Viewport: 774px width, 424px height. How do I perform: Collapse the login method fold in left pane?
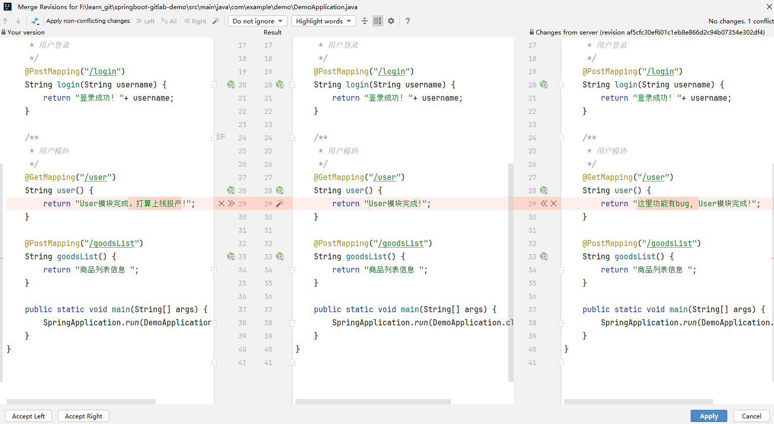[214, 85]
